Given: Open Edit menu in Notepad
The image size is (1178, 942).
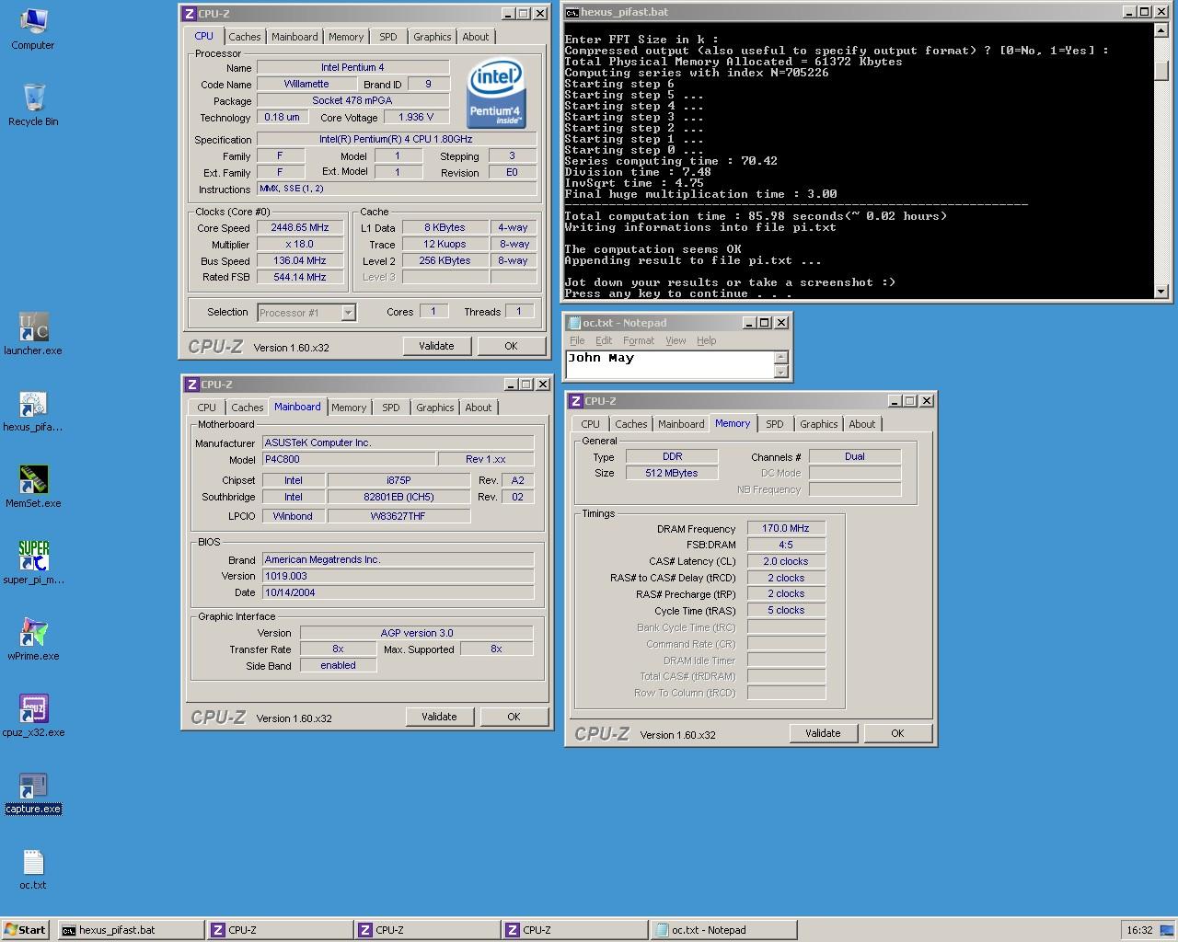Looking at the screenshot, I should click(x=604, y=340).
